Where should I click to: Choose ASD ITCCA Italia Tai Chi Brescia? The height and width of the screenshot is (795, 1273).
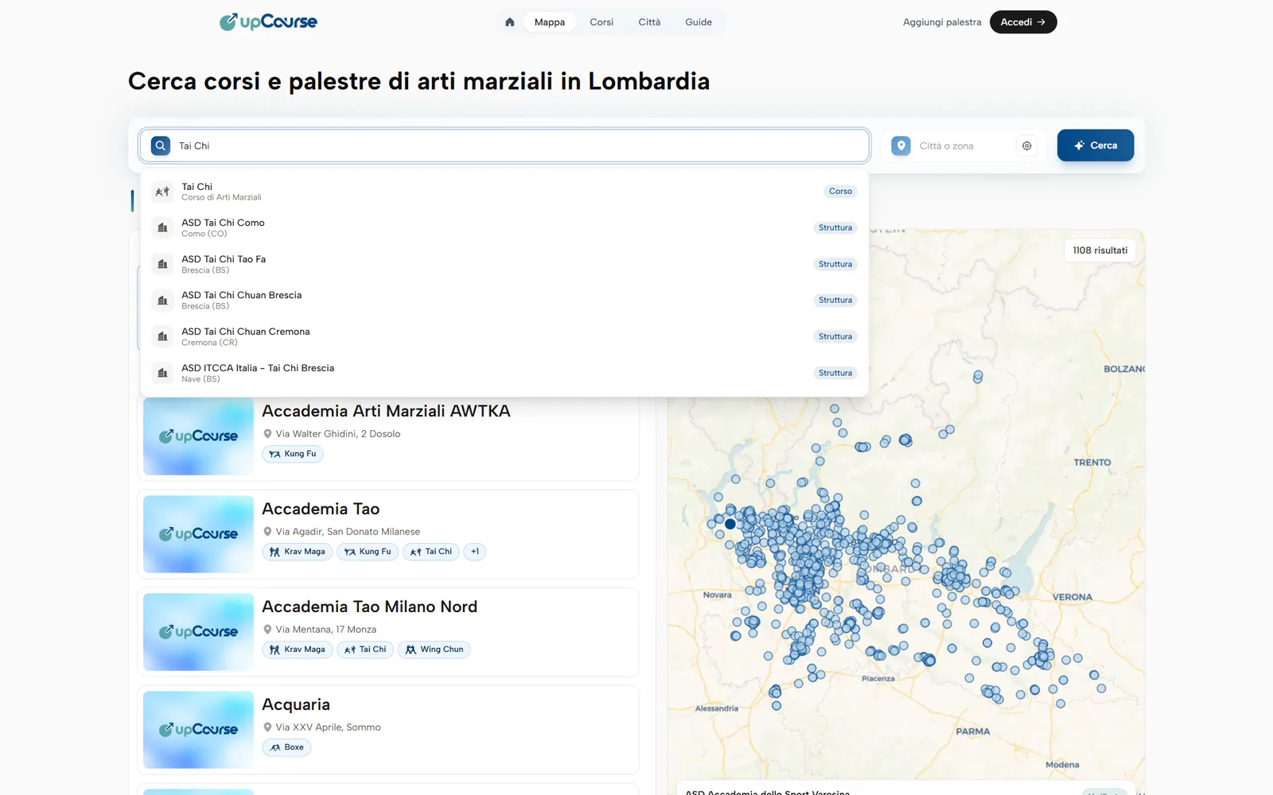[x=504, y=373]
